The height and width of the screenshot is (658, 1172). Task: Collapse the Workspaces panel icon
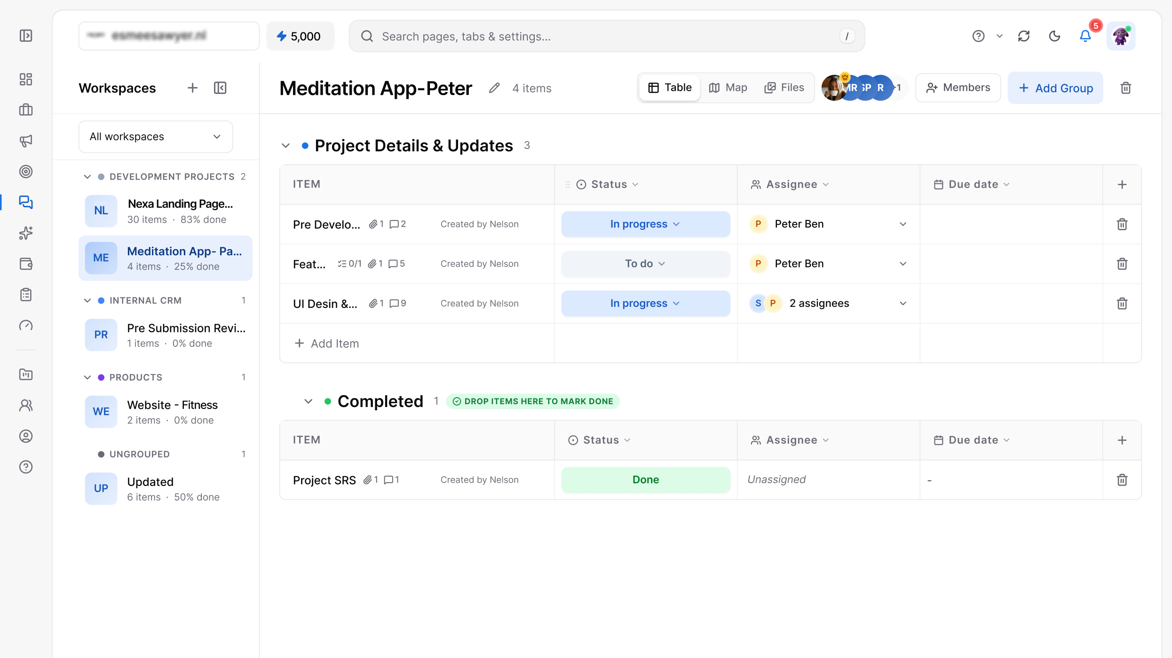[220, 88]
